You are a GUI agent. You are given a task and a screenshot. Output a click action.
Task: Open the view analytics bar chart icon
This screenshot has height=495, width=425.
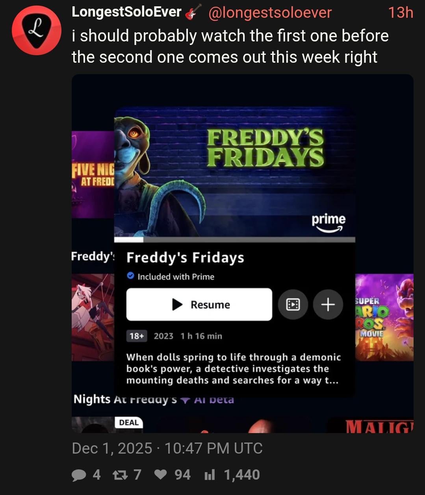coord(210,475)
